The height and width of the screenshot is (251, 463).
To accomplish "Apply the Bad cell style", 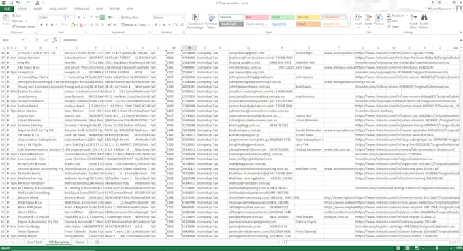I will [x=257, y=18].
